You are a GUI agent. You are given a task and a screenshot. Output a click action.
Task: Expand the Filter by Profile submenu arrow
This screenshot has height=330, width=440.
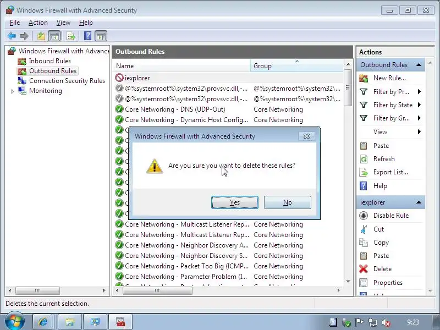(x=419, y=91)
